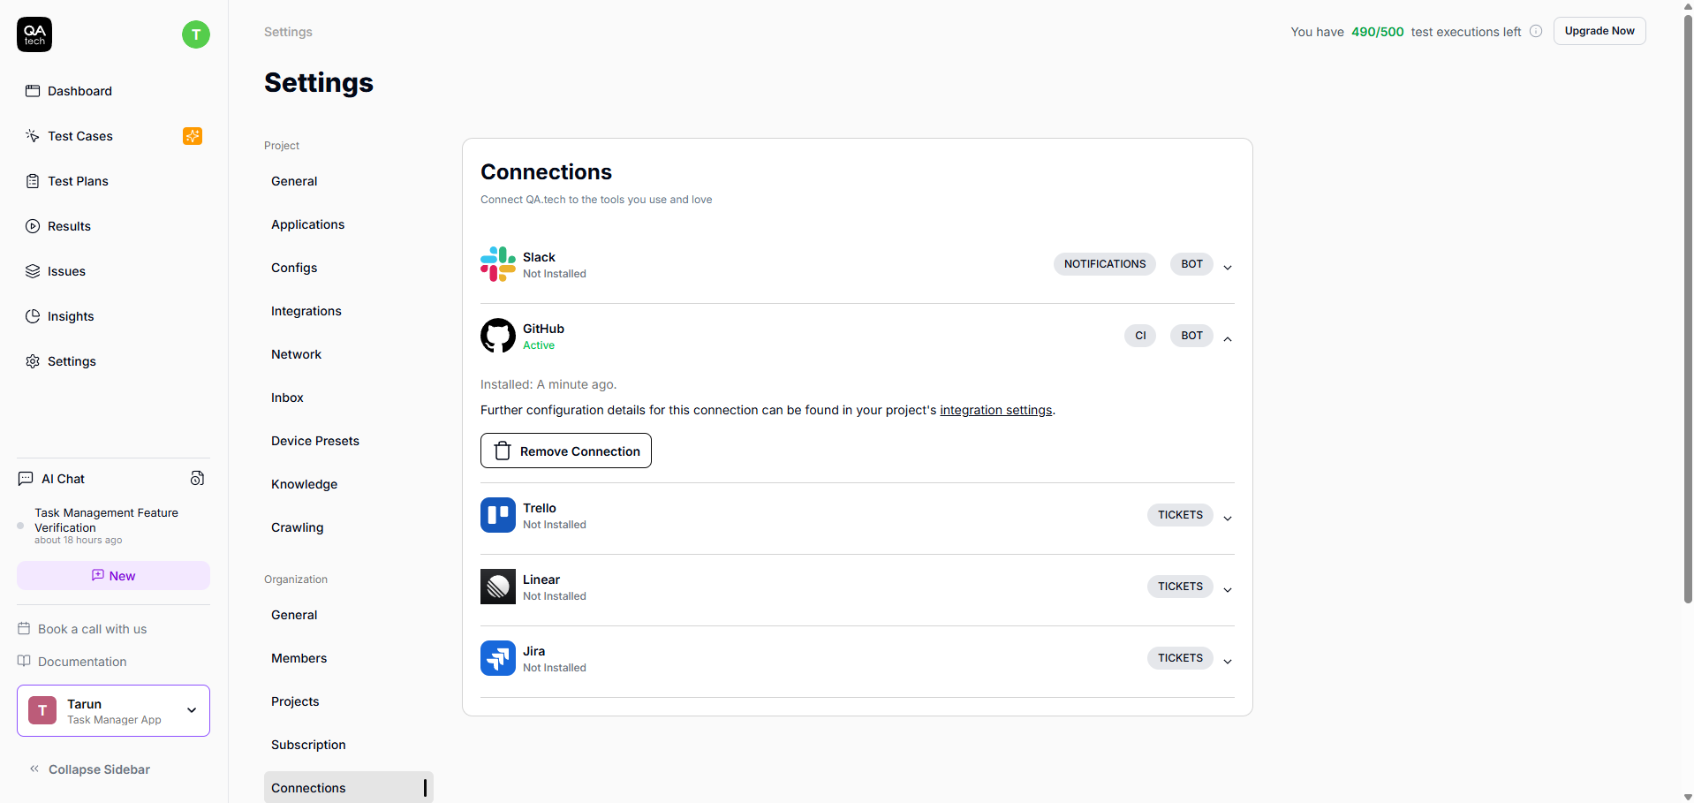This screenshot has width=1694, height=803.
Task: Go to Subscription settings
Action: pyautogui.click(x=308, y=745)
